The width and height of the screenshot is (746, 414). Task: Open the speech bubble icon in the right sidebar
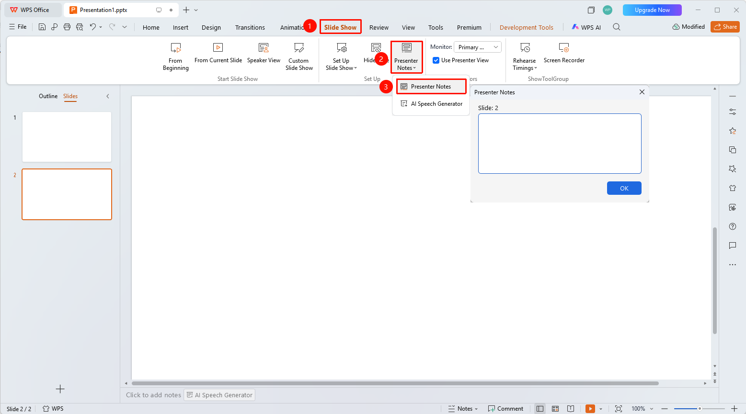point(733,246)
